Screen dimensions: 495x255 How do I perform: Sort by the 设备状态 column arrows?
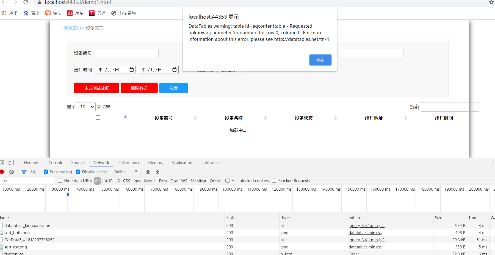pyautogui.click(x=336, y=118)
